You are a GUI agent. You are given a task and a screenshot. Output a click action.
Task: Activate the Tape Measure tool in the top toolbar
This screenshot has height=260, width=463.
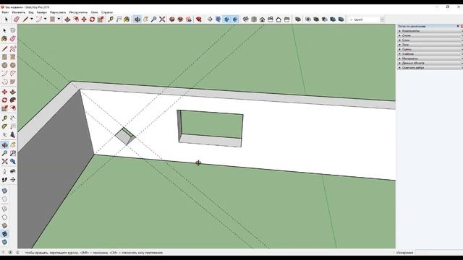coord(111,19)
